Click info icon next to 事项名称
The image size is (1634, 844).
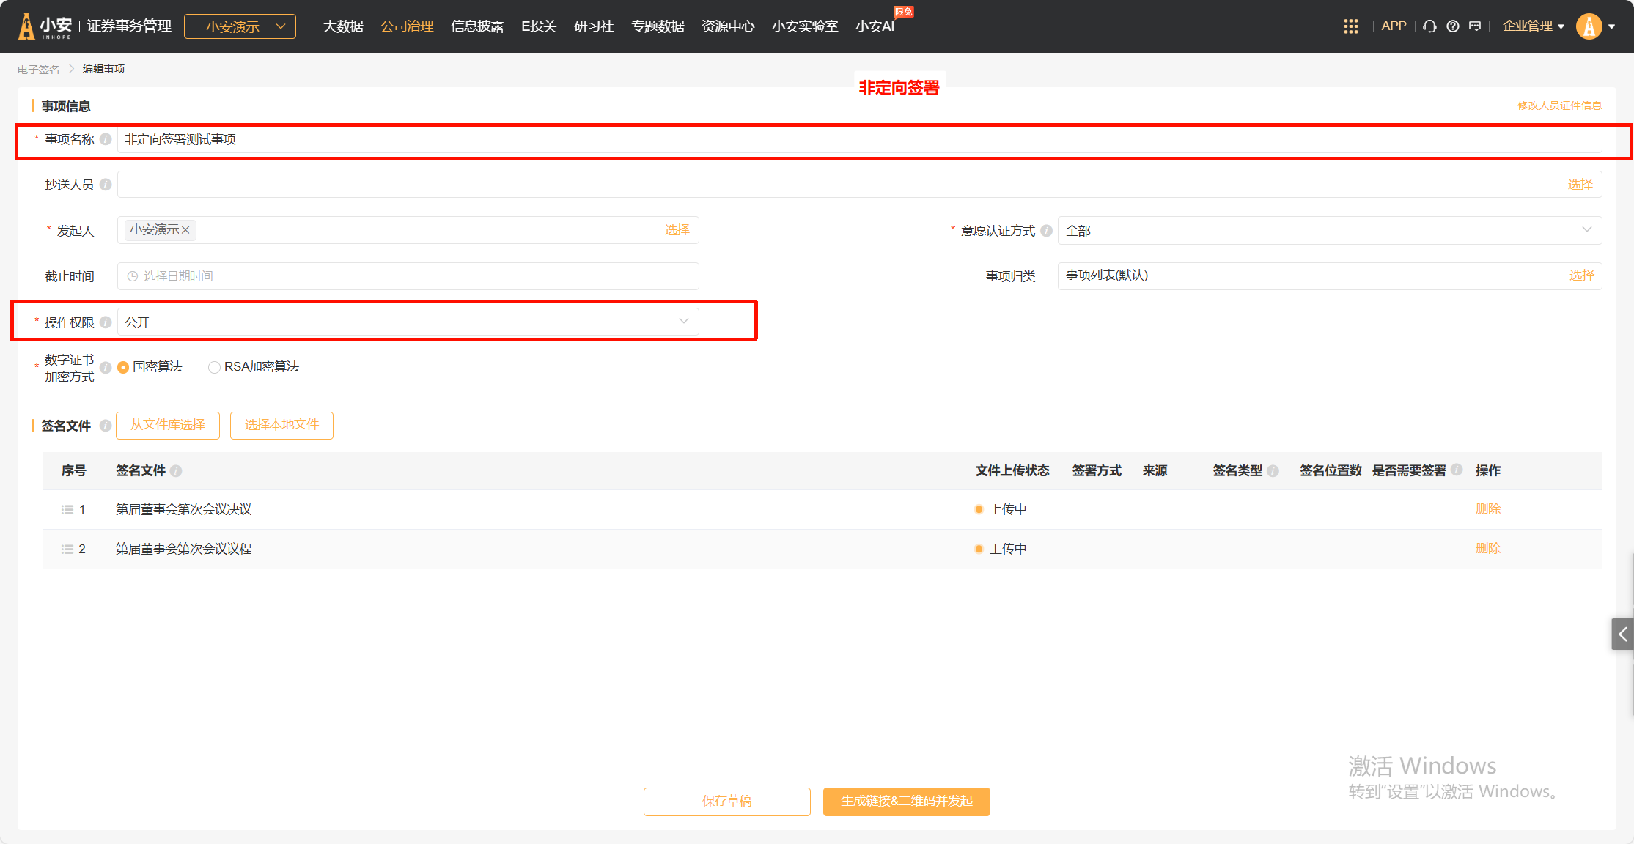coord(106,139)
